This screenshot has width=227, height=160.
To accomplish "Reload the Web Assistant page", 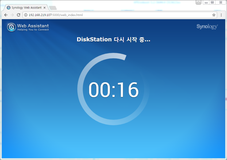I will [18, 15].
